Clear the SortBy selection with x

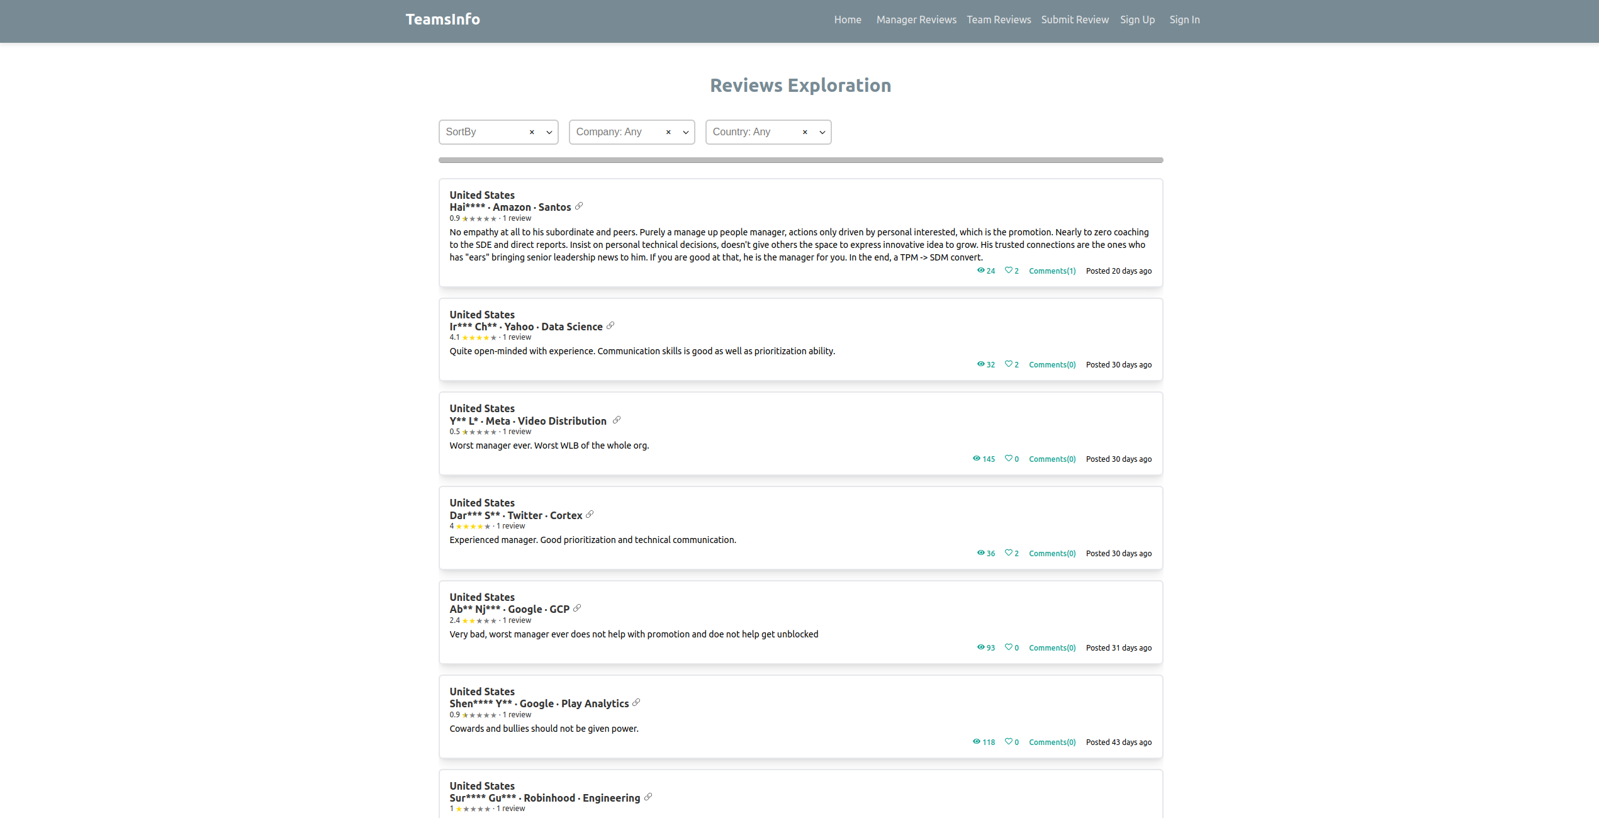pyautogui.click(x=532, y=132)
